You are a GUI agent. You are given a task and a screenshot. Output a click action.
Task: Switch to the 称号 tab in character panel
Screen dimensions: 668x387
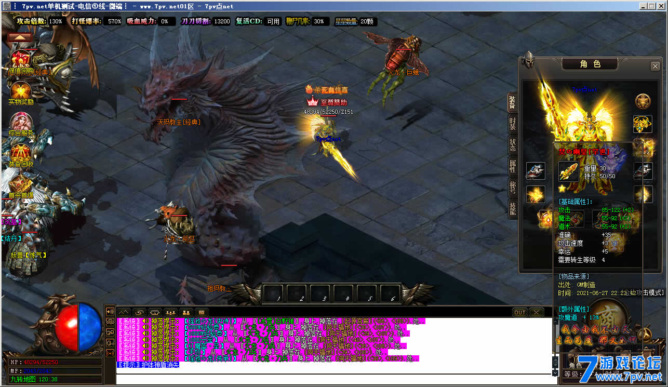pyautogui.click(x=512, y=188)
